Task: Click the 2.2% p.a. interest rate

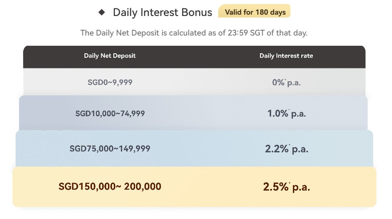Action: pos(286,149)
